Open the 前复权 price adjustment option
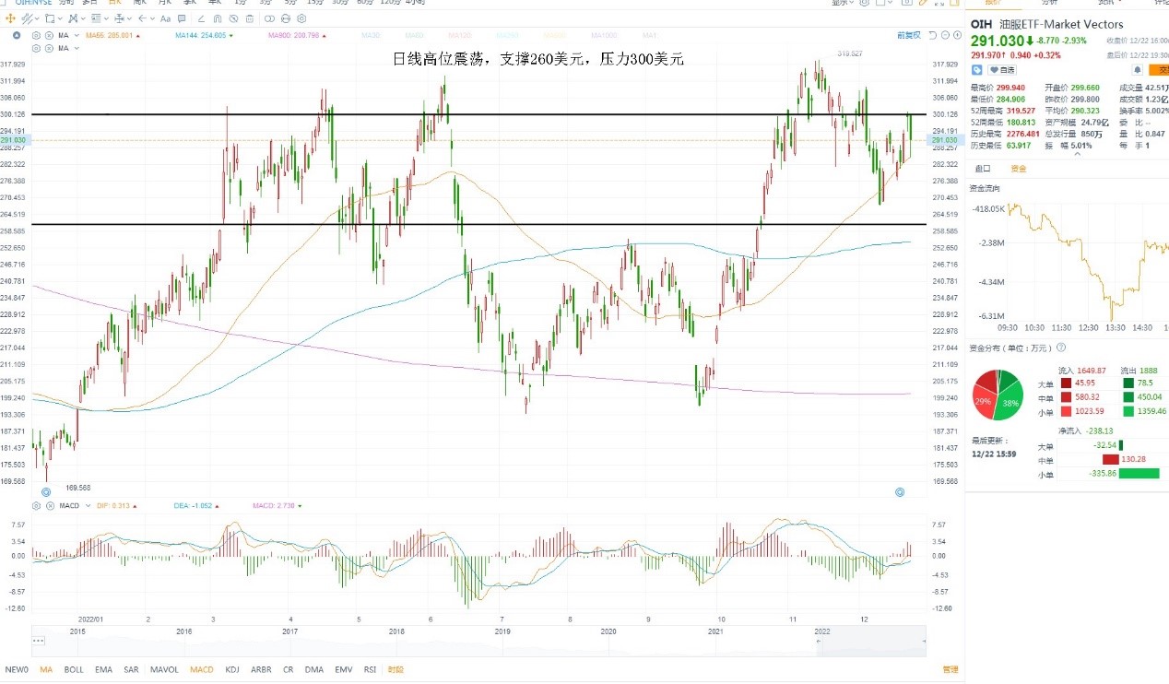The image size is (1169, 684). click(x=908, y=35)
